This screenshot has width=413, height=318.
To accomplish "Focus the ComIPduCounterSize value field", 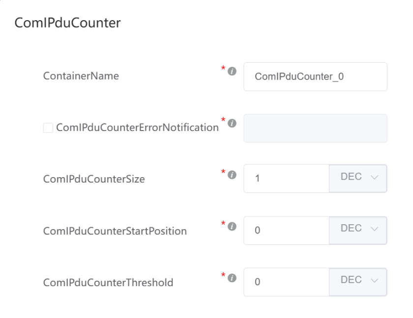I will (286, 179).
